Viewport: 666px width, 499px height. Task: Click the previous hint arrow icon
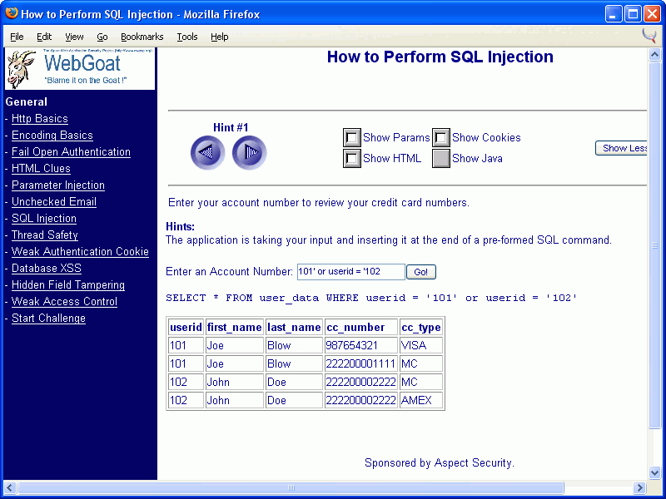click(x=207, y=153)
